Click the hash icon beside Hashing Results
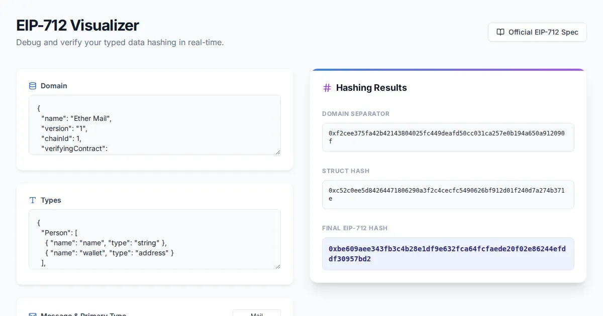The width and height of the screenshot is (603, 316). [x=327, y=88]
